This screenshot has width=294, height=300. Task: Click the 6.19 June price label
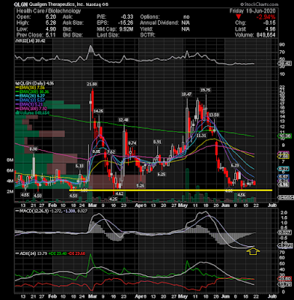tap(235, 166)
